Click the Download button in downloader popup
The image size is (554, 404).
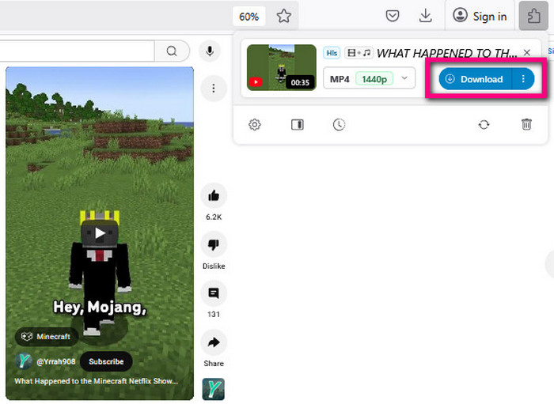pyautogui.click(x=475, y=79)
